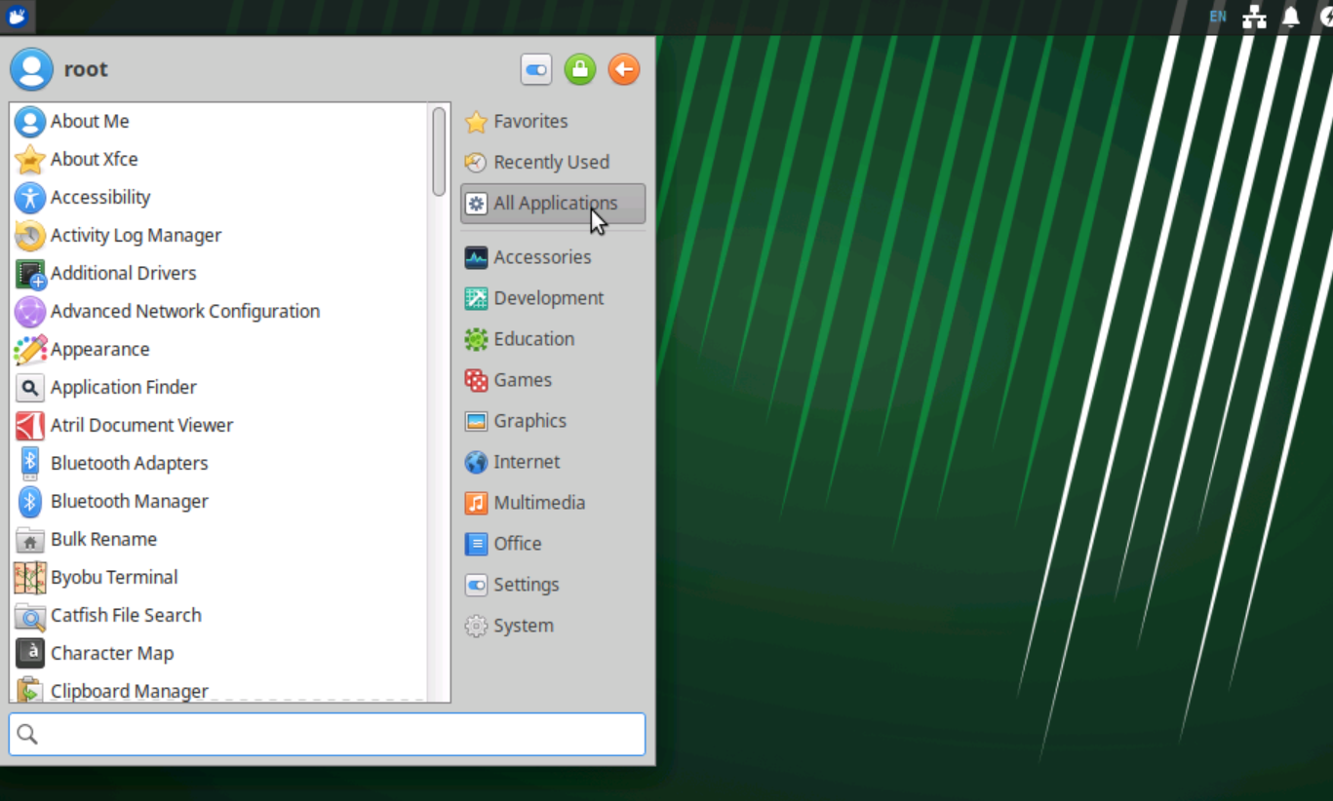Click the Byobu Terminal icon
This screenshot has width=1333, height=801.
coord(30,578)
